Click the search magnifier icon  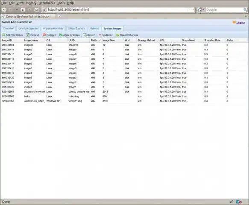tap(245, 10)
